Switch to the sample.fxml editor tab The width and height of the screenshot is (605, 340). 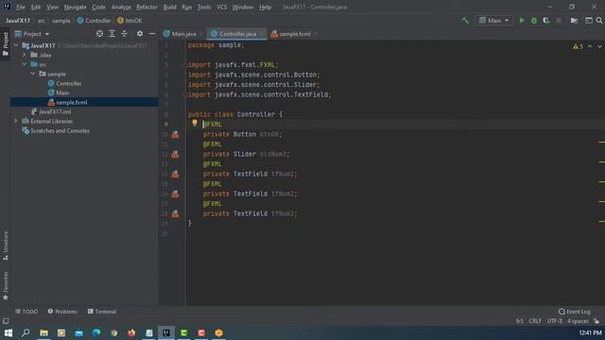tap(294, 34)
